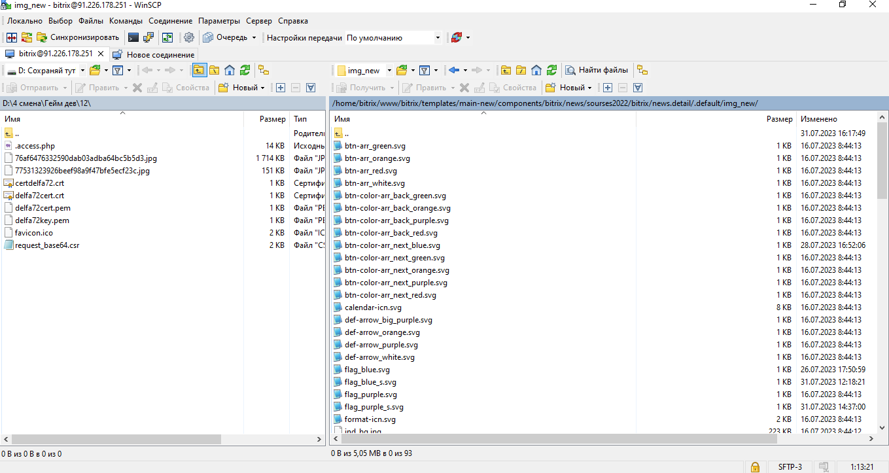
Task: Click the reconnect session globe icon
Action: tap(457, 37)
